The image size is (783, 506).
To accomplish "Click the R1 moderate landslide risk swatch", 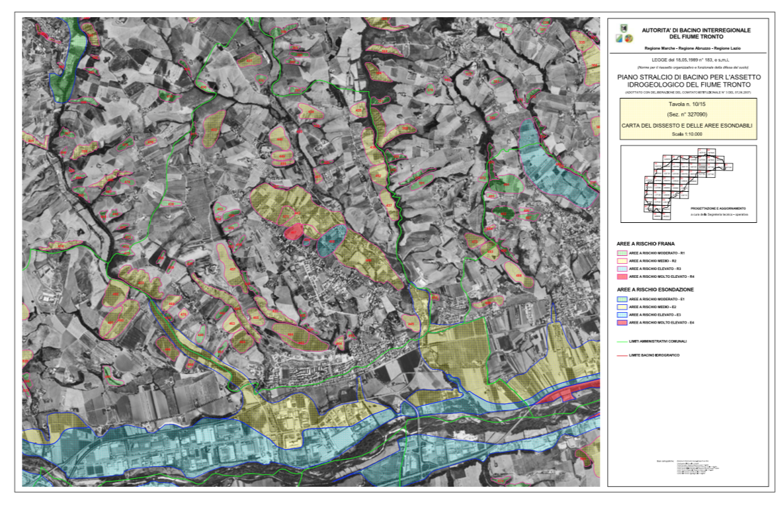I will [622, 253].
